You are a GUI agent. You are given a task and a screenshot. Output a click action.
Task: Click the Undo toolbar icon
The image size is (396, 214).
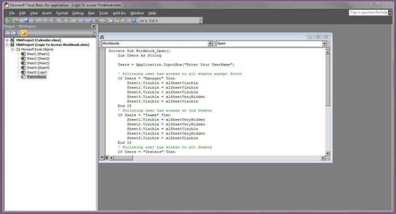(62, 20)
